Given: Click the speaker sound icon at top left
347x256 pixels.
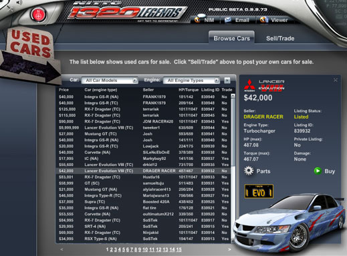Looking at the screenshot, I should click(x=19, y=3).
